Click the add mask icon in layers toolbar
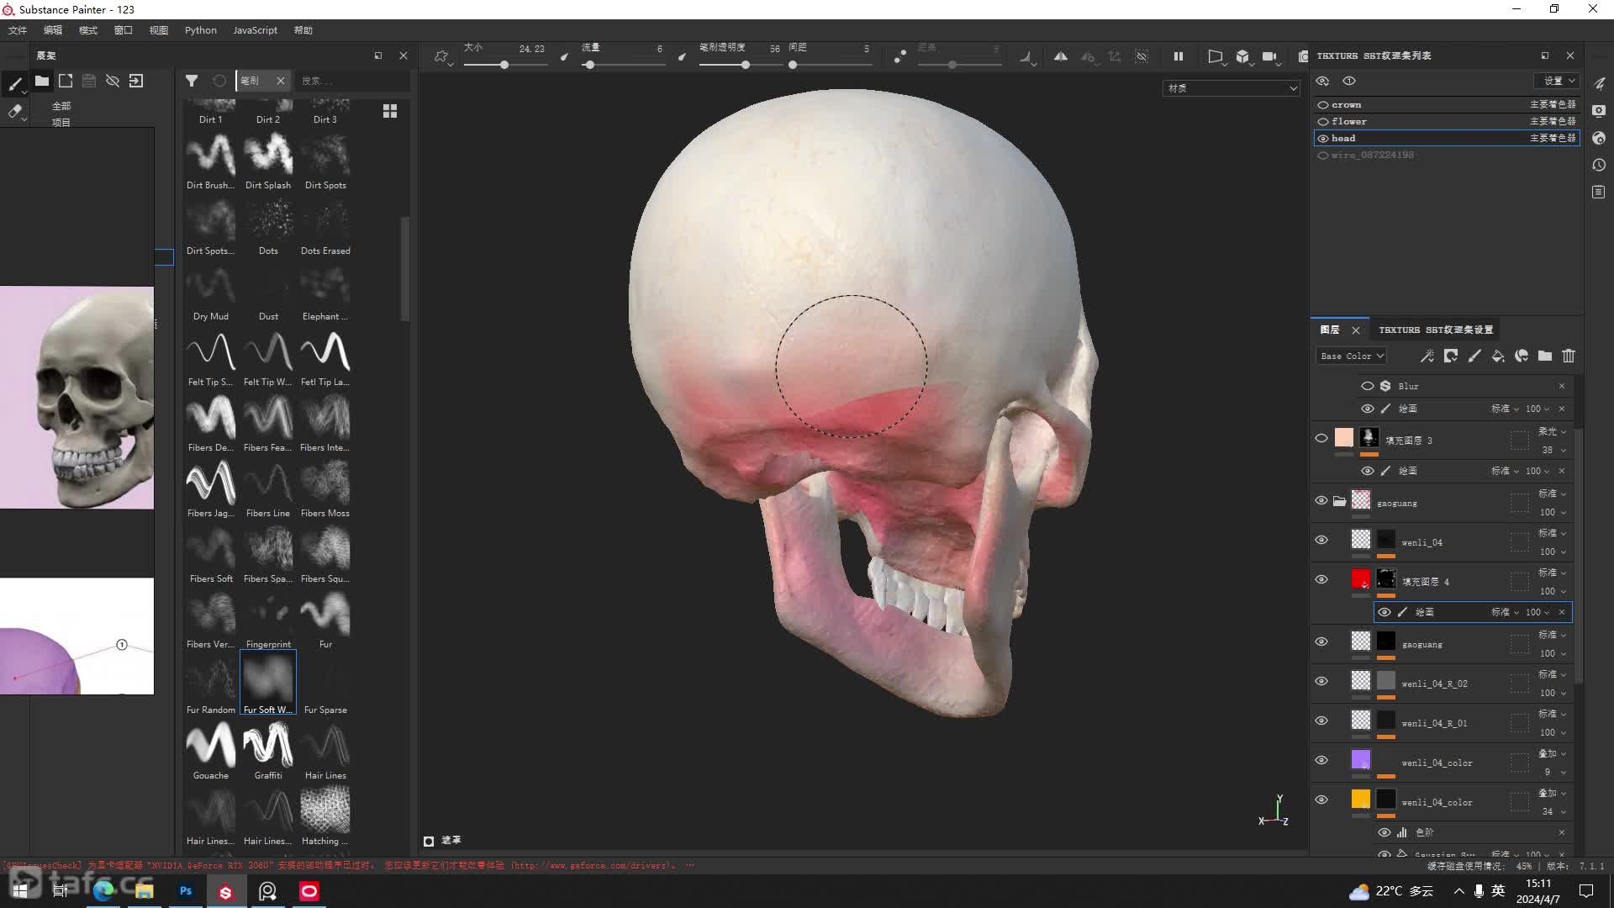 (1451, 356)
